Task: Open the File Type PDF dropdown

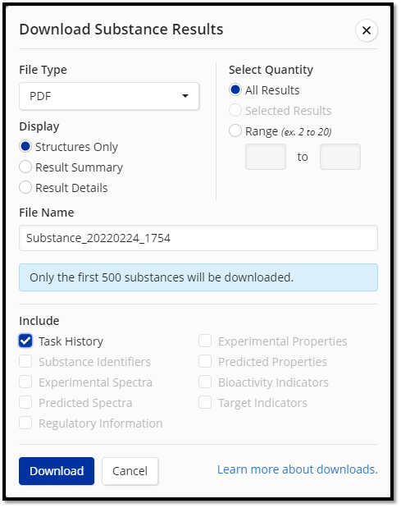Action: [x=109, y=96]
